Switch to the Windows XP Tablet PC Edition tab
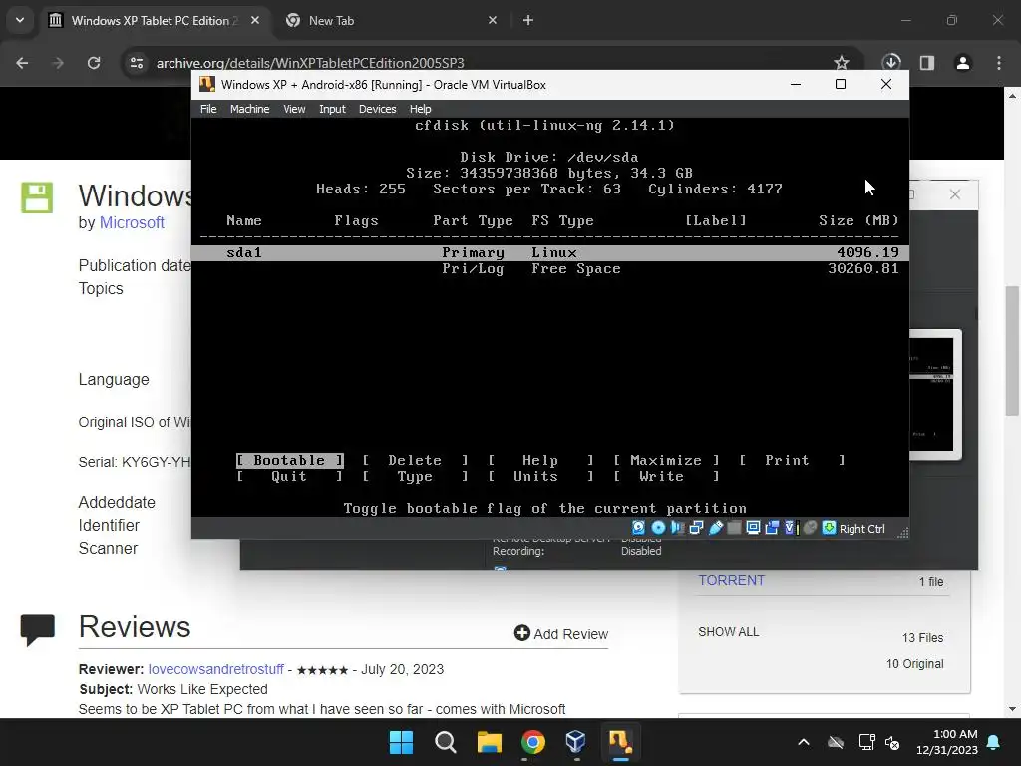The image size is (1021, 766). [x=154, y=20]
